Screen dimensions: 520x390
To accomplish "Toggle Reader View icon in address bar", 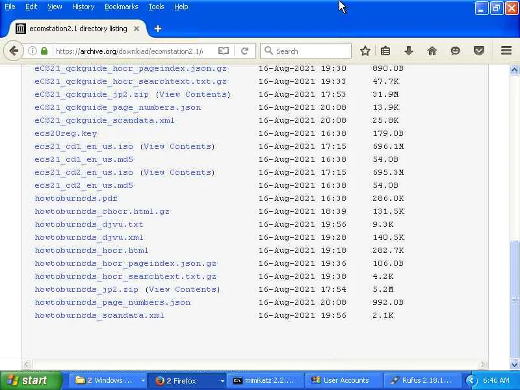I will point(224,51).
